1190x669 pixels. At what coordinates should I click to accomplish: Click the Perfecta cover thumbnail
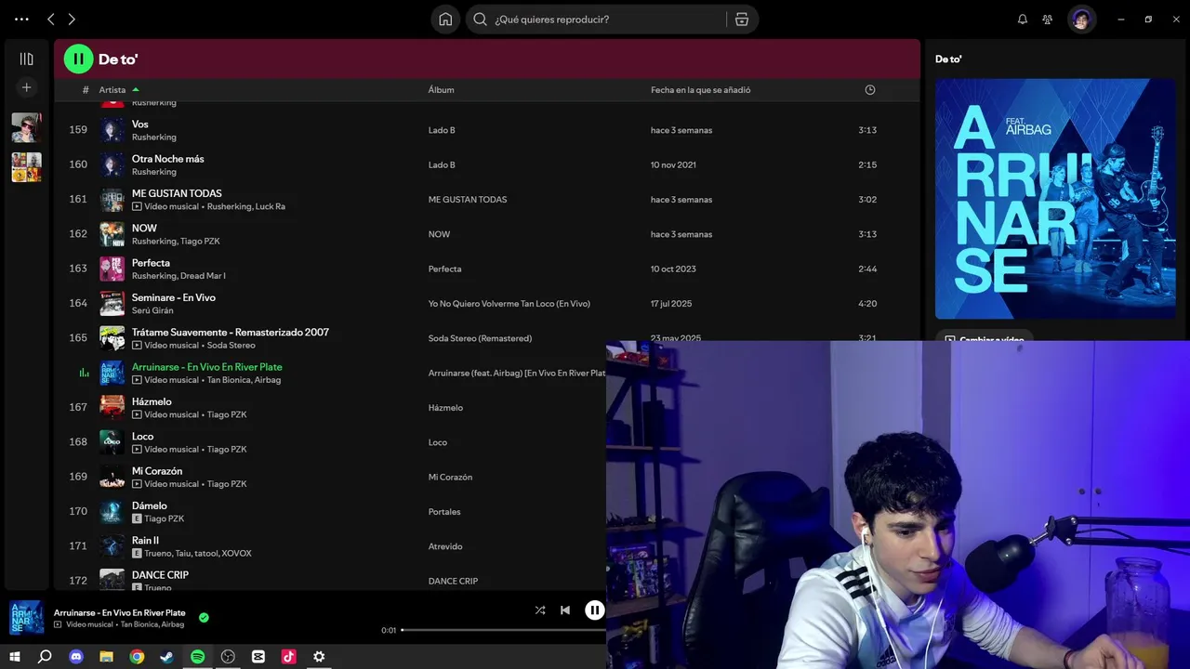point(112,269)
